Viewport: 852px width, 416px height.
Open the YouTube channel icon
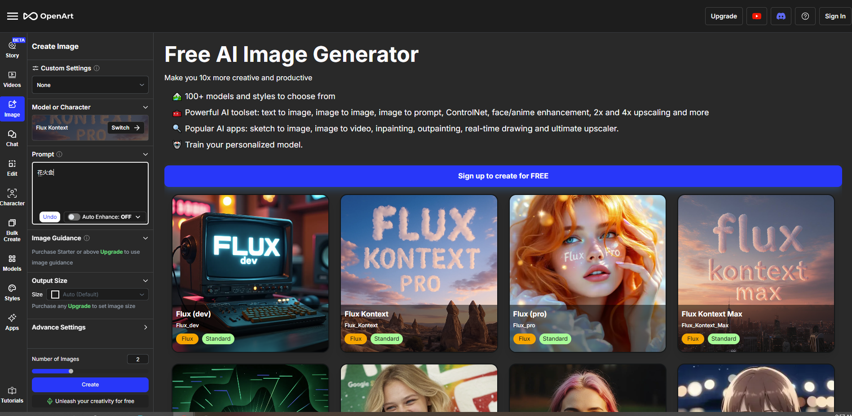[x=757, y=16]
